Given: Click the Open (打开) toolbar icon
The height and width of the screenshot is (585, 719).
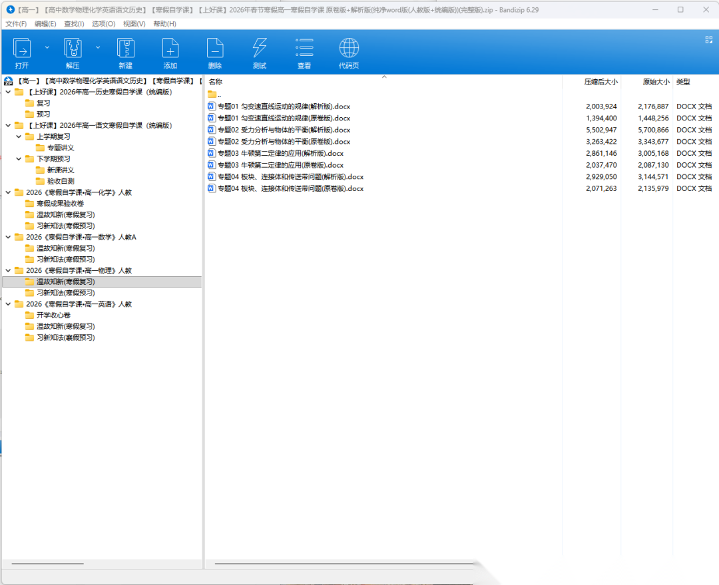Looking at the screenshot, I should [22, 49].
